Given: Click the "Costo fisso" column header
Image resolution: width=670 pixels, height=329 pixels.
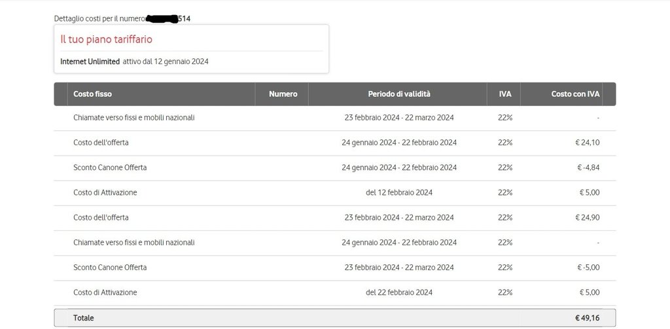Looking at the screenshot, I should pyautogui.click(x=92, y=94).
